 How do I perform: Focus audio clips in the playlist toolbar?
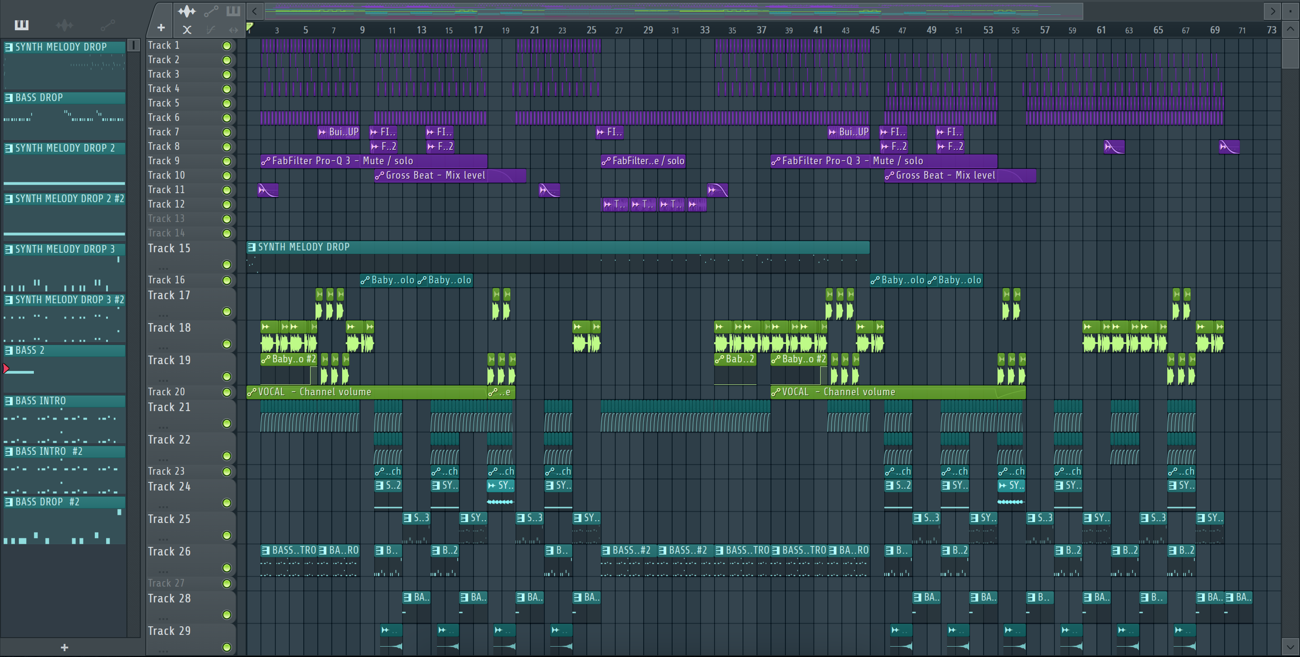pos(187,11)
